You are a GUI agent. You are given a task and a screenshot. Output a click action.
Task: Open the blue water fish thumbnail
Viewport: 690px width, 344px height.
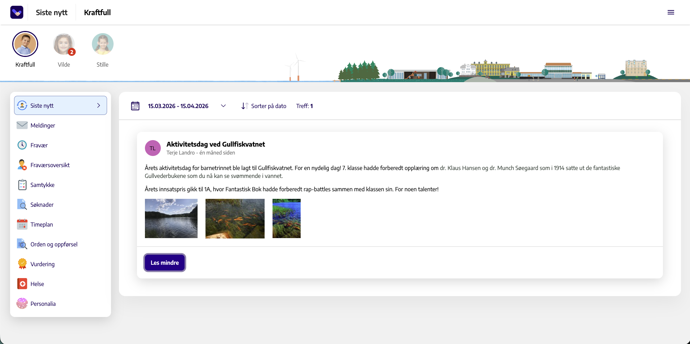pyautogui.click(x=287, y=218)
